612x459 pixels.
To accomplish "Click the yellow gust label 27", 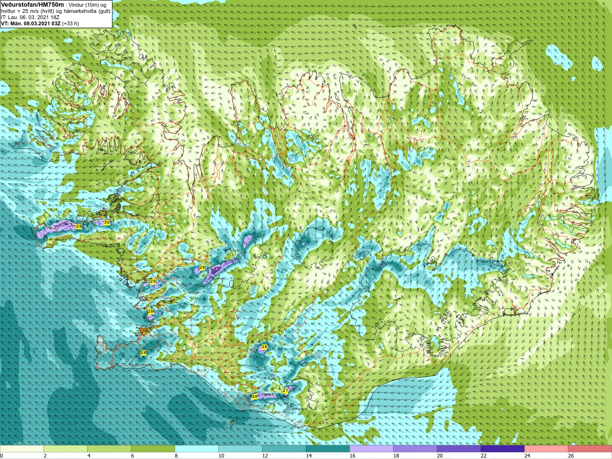I will pos(285,391).
